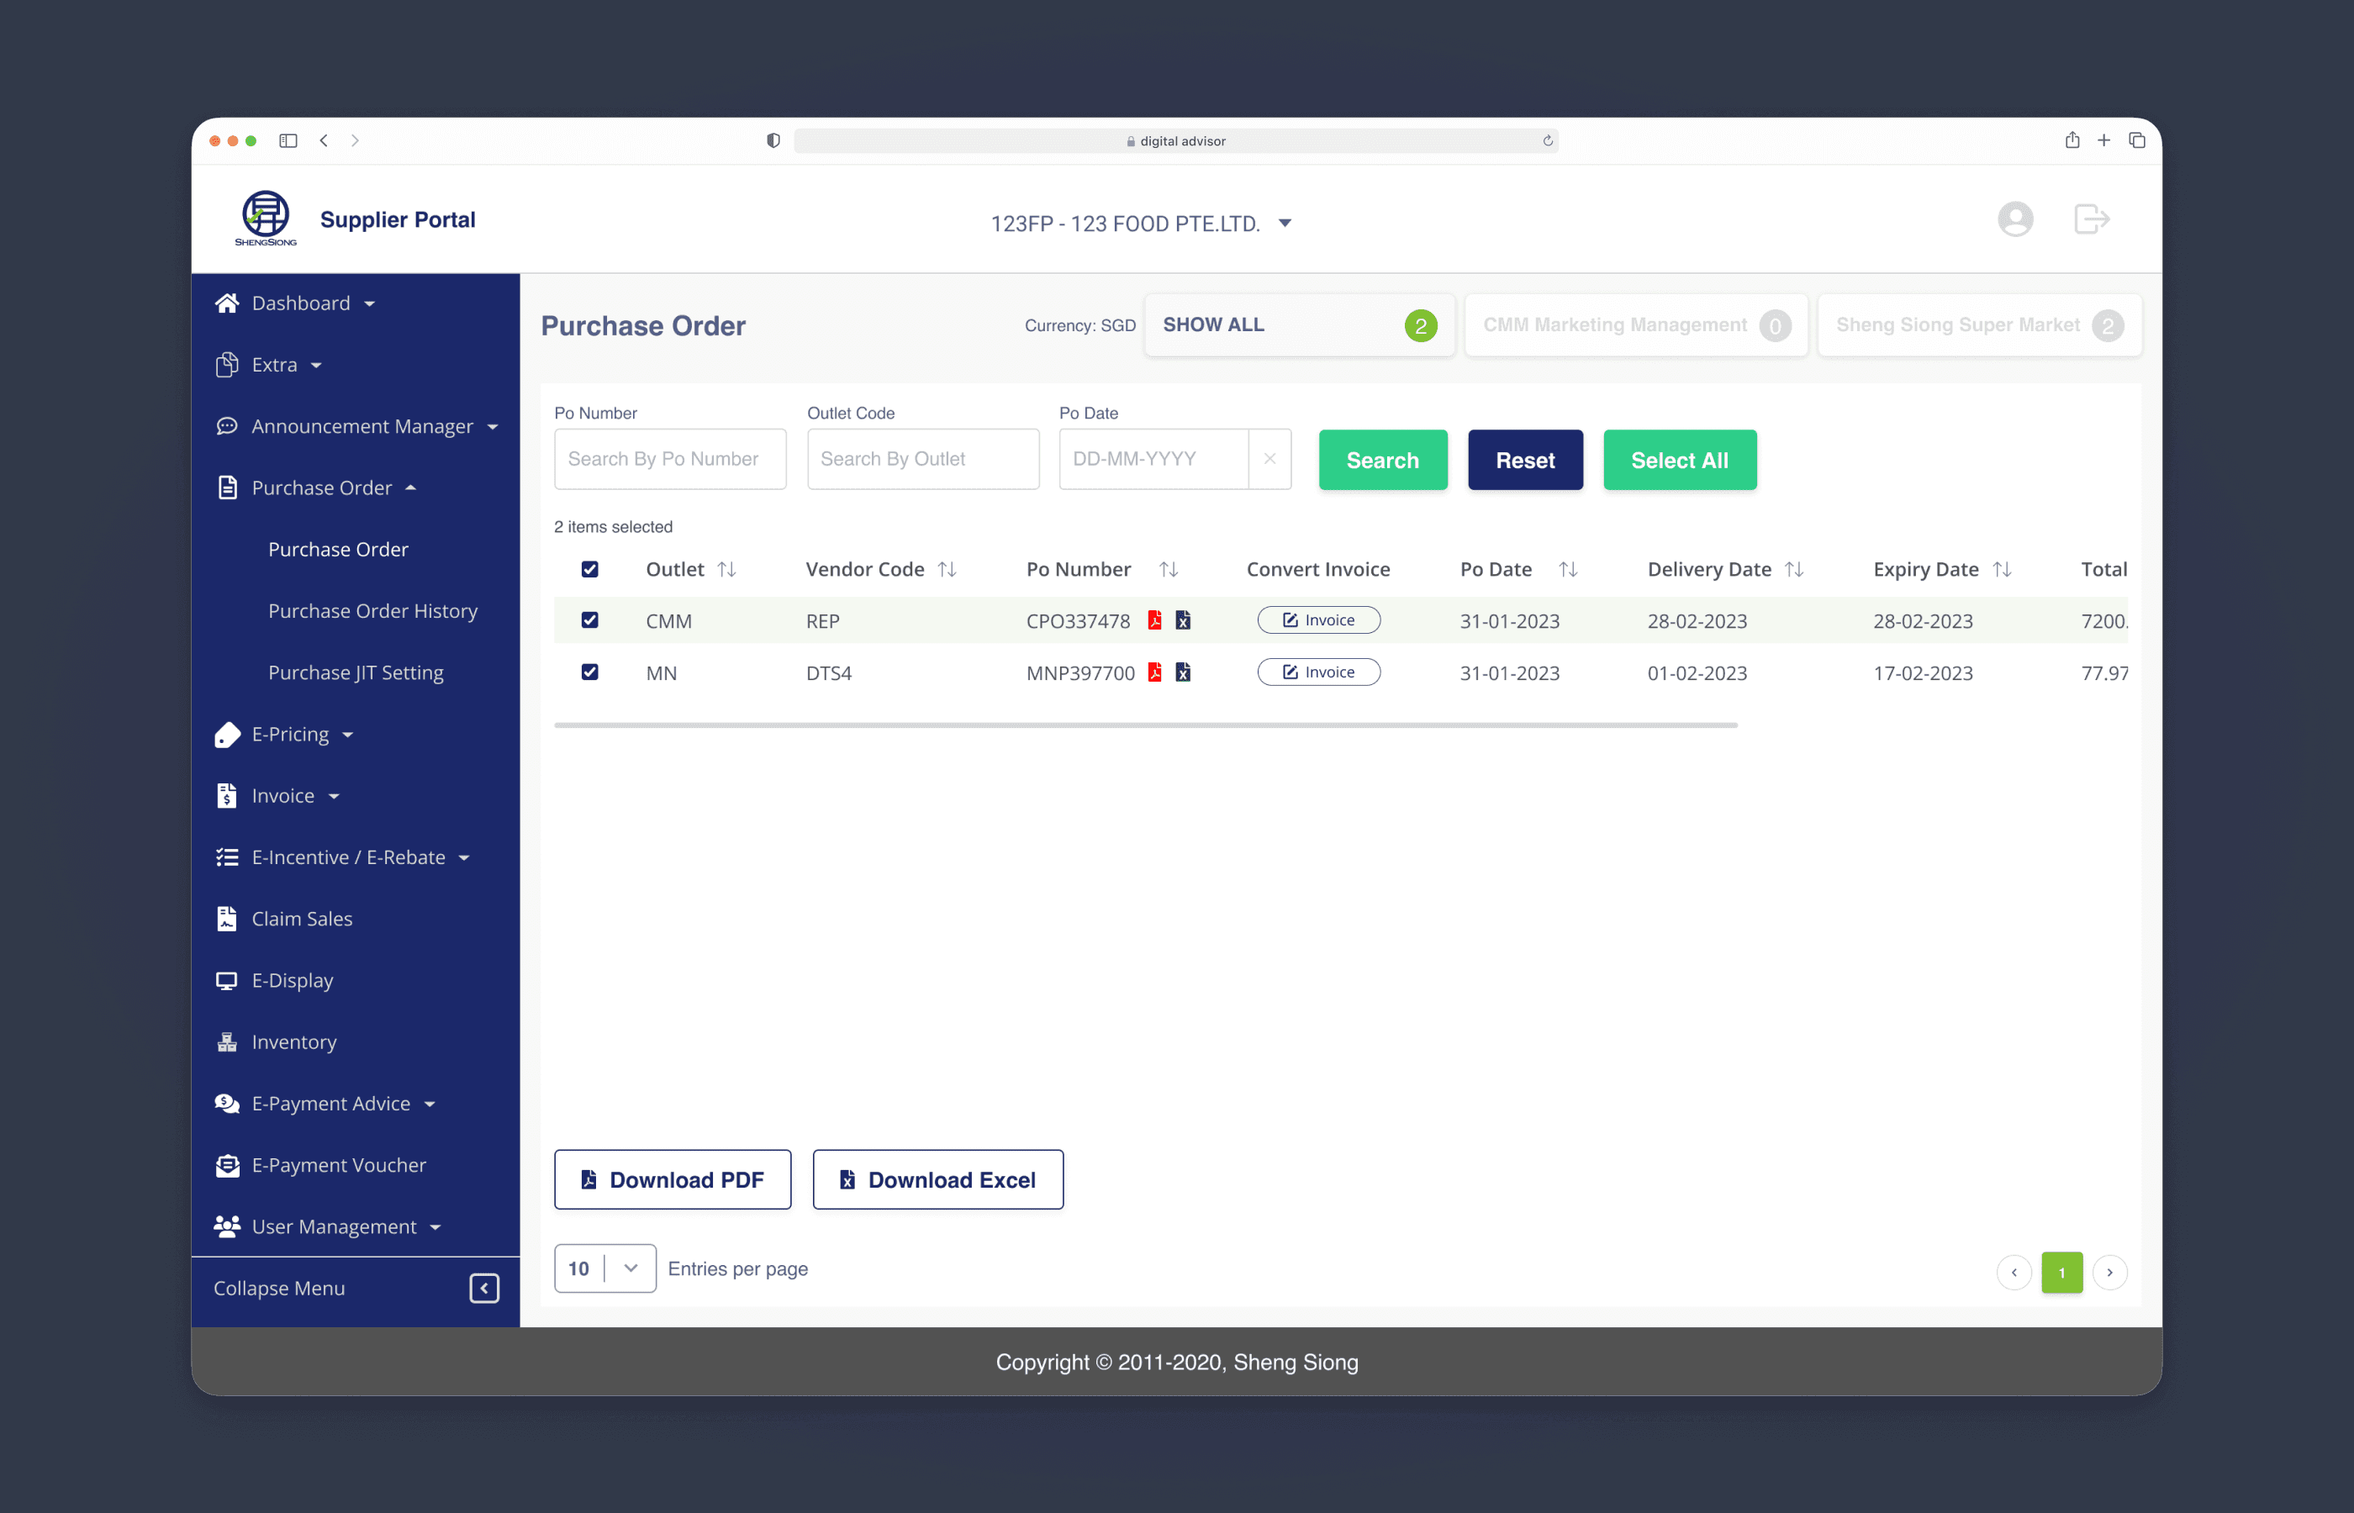Click the Download Excel button

(937, 1179)
